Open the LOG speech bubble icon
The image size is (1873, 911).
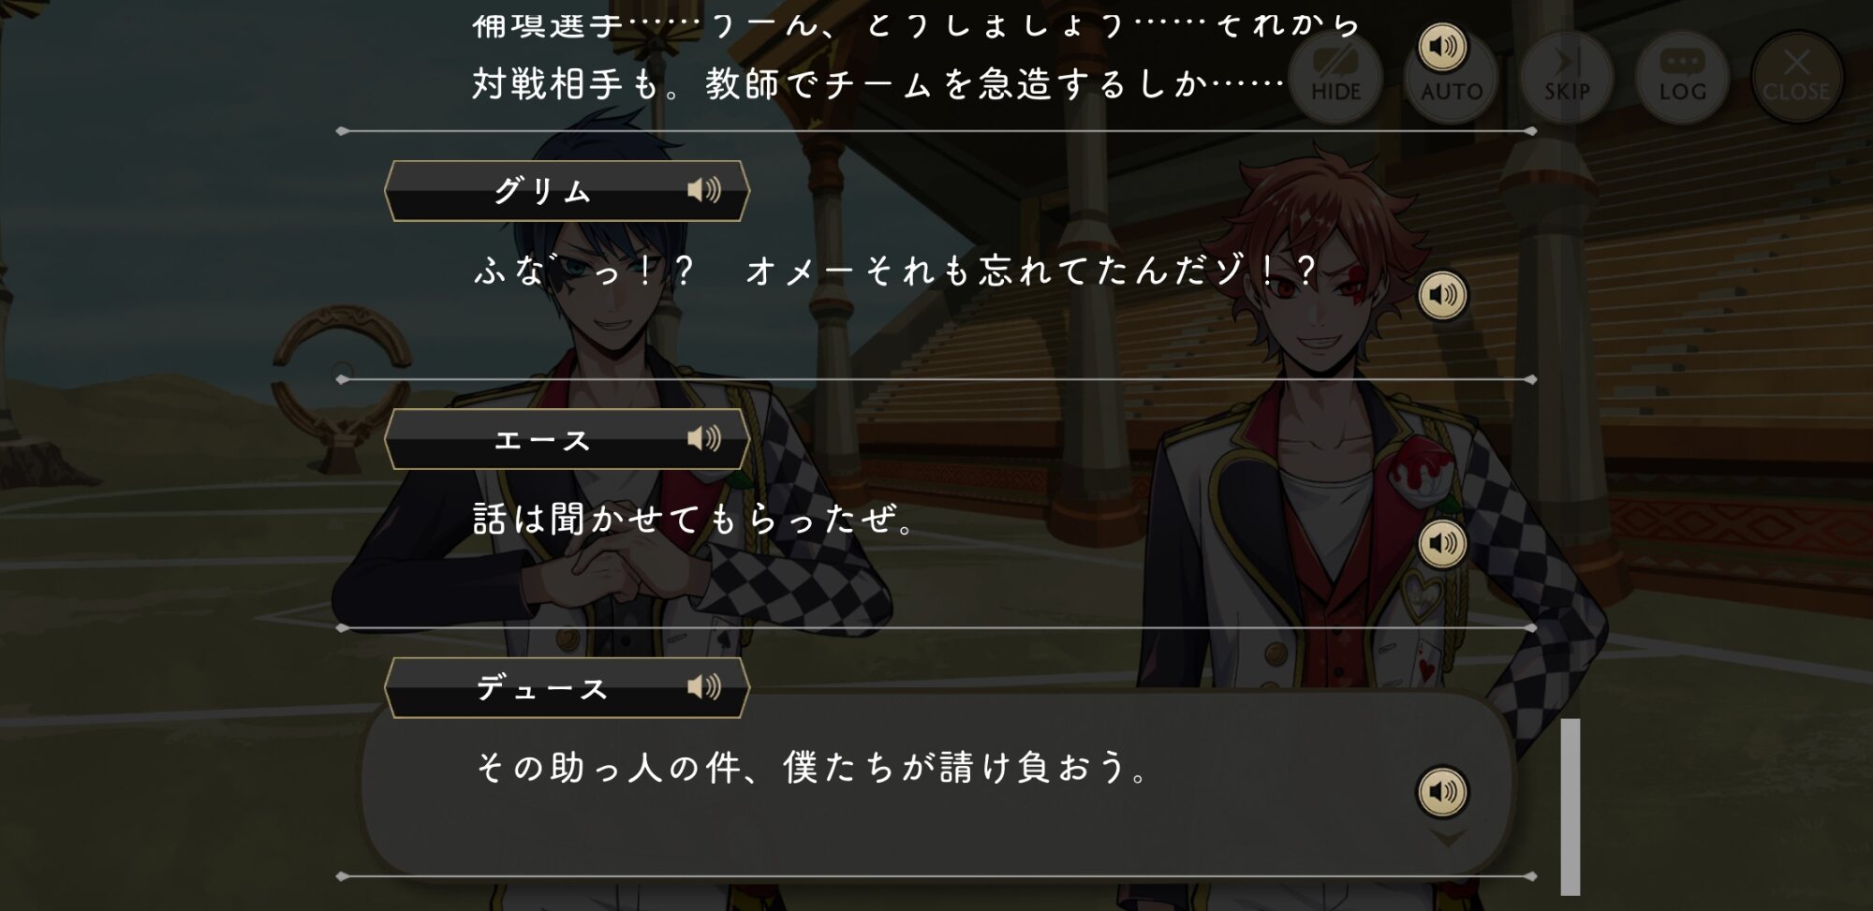pos(1682,76)
